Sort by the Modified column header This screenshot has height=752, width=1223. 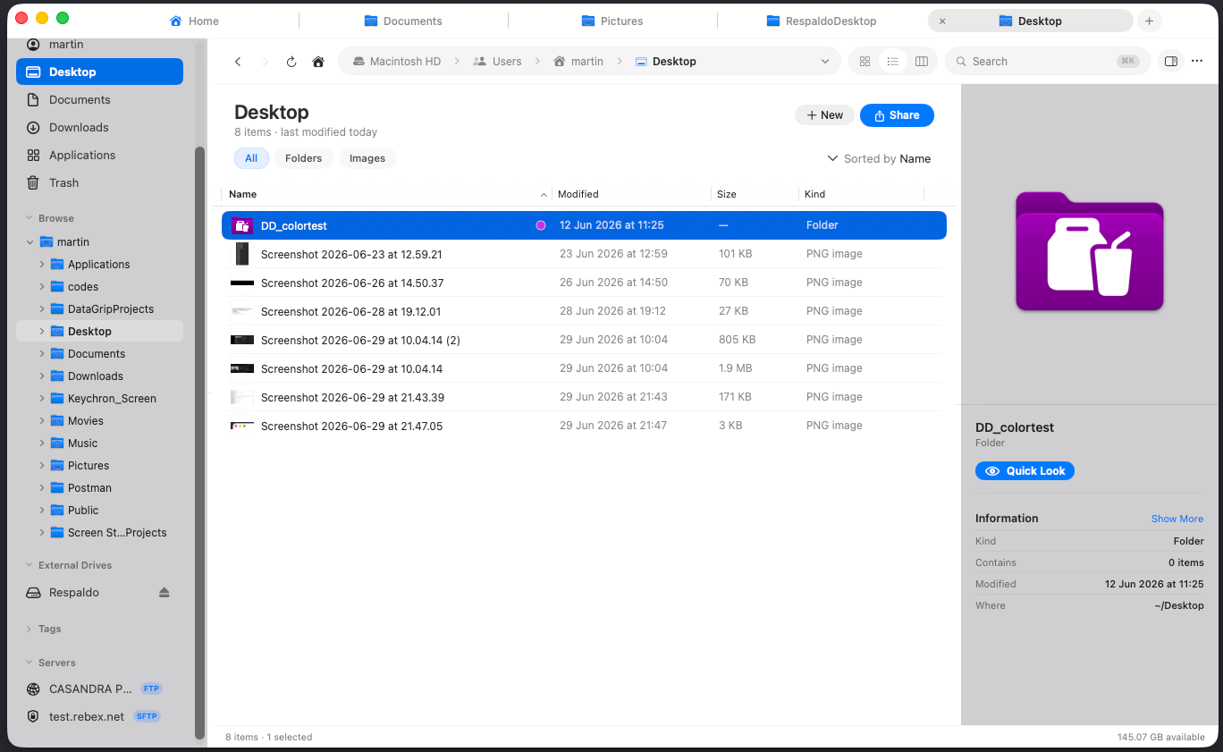[631, 194]
